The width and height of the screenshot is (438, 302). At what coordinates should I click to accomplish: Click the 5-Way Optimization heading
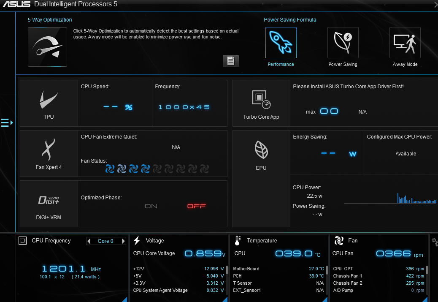click(50, 20)
